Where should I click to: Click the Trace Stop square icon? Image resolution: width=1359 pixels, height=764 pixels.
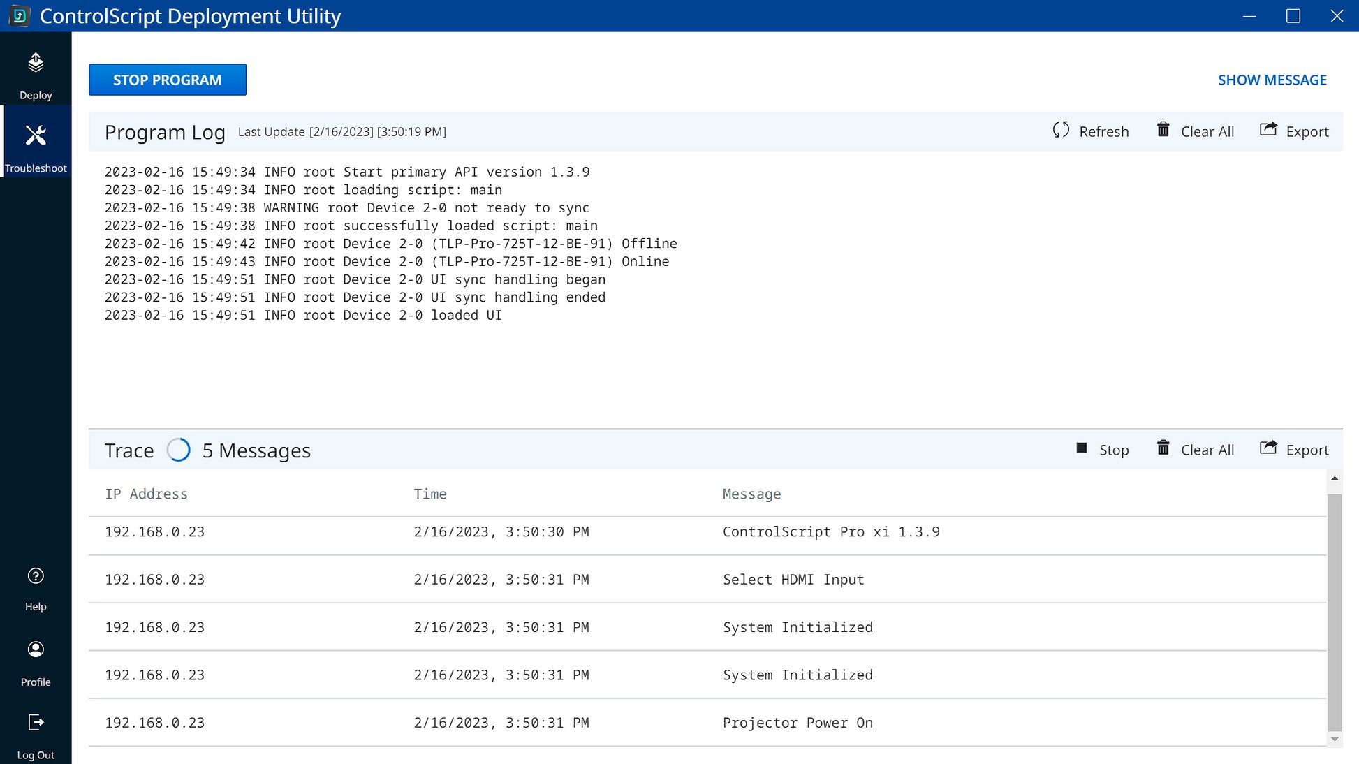point(1082,448)
